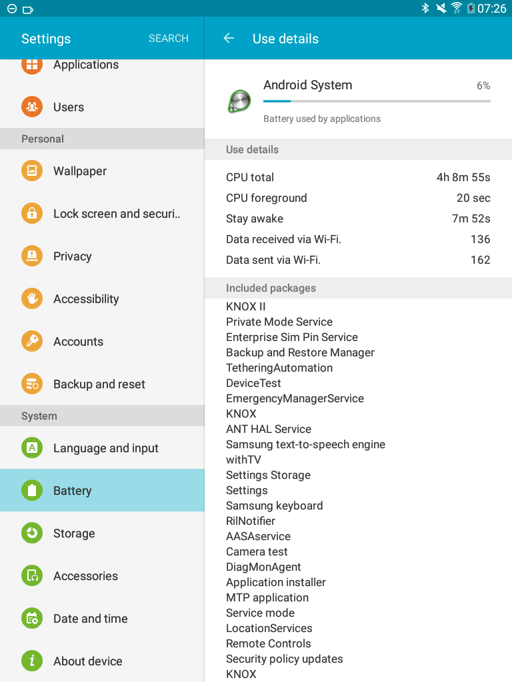Viewport: 512px width, 682px height.
Task: Open the Accessories settings entry
Action: [x=102, y=575]
